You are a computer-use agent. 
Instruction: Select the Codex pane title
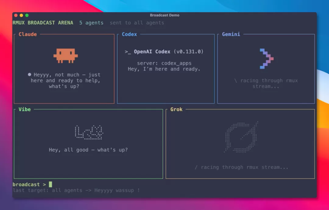(x=129, y=34)
